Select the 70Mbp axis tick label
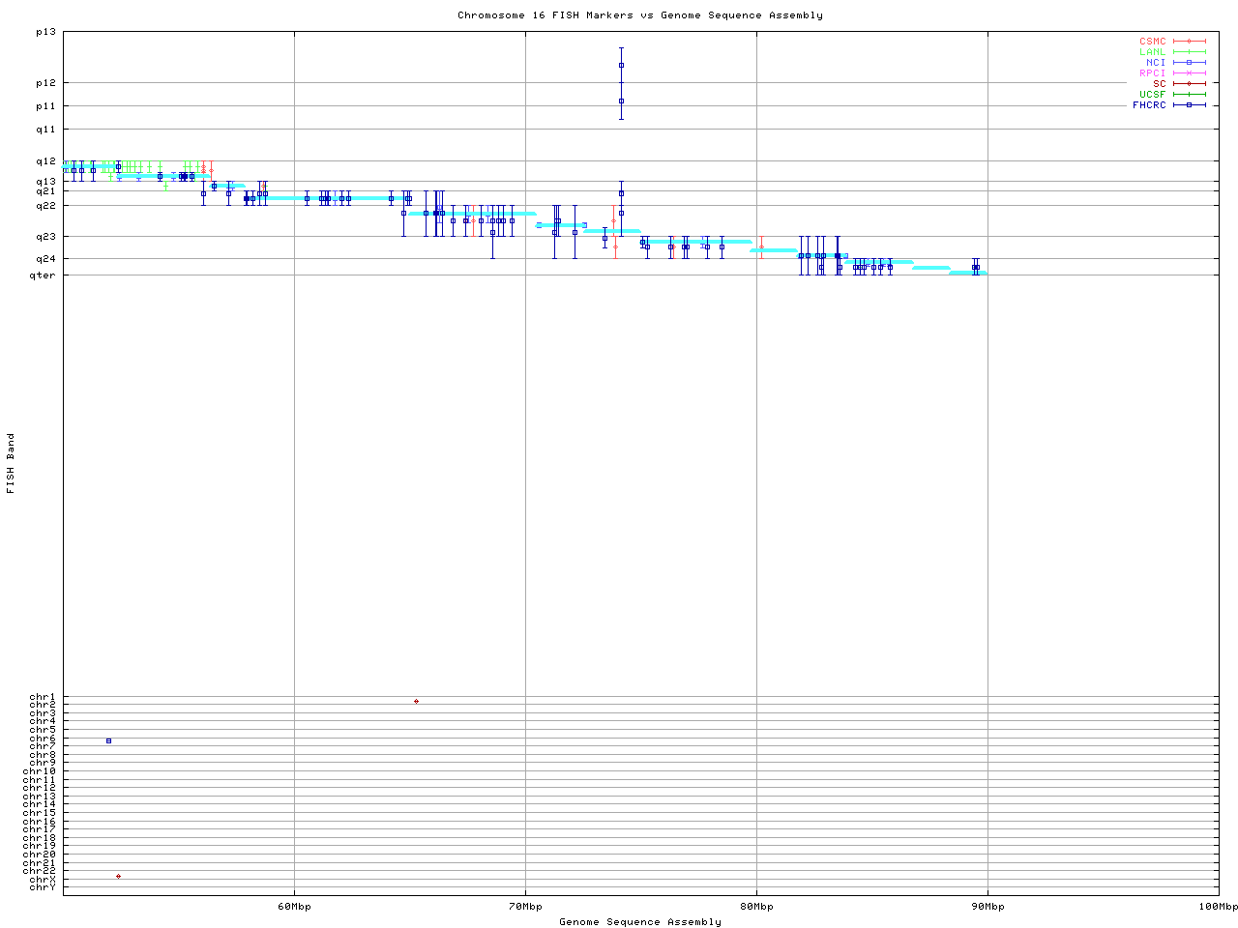This screenshot has height=928, width=1238. 525,907
